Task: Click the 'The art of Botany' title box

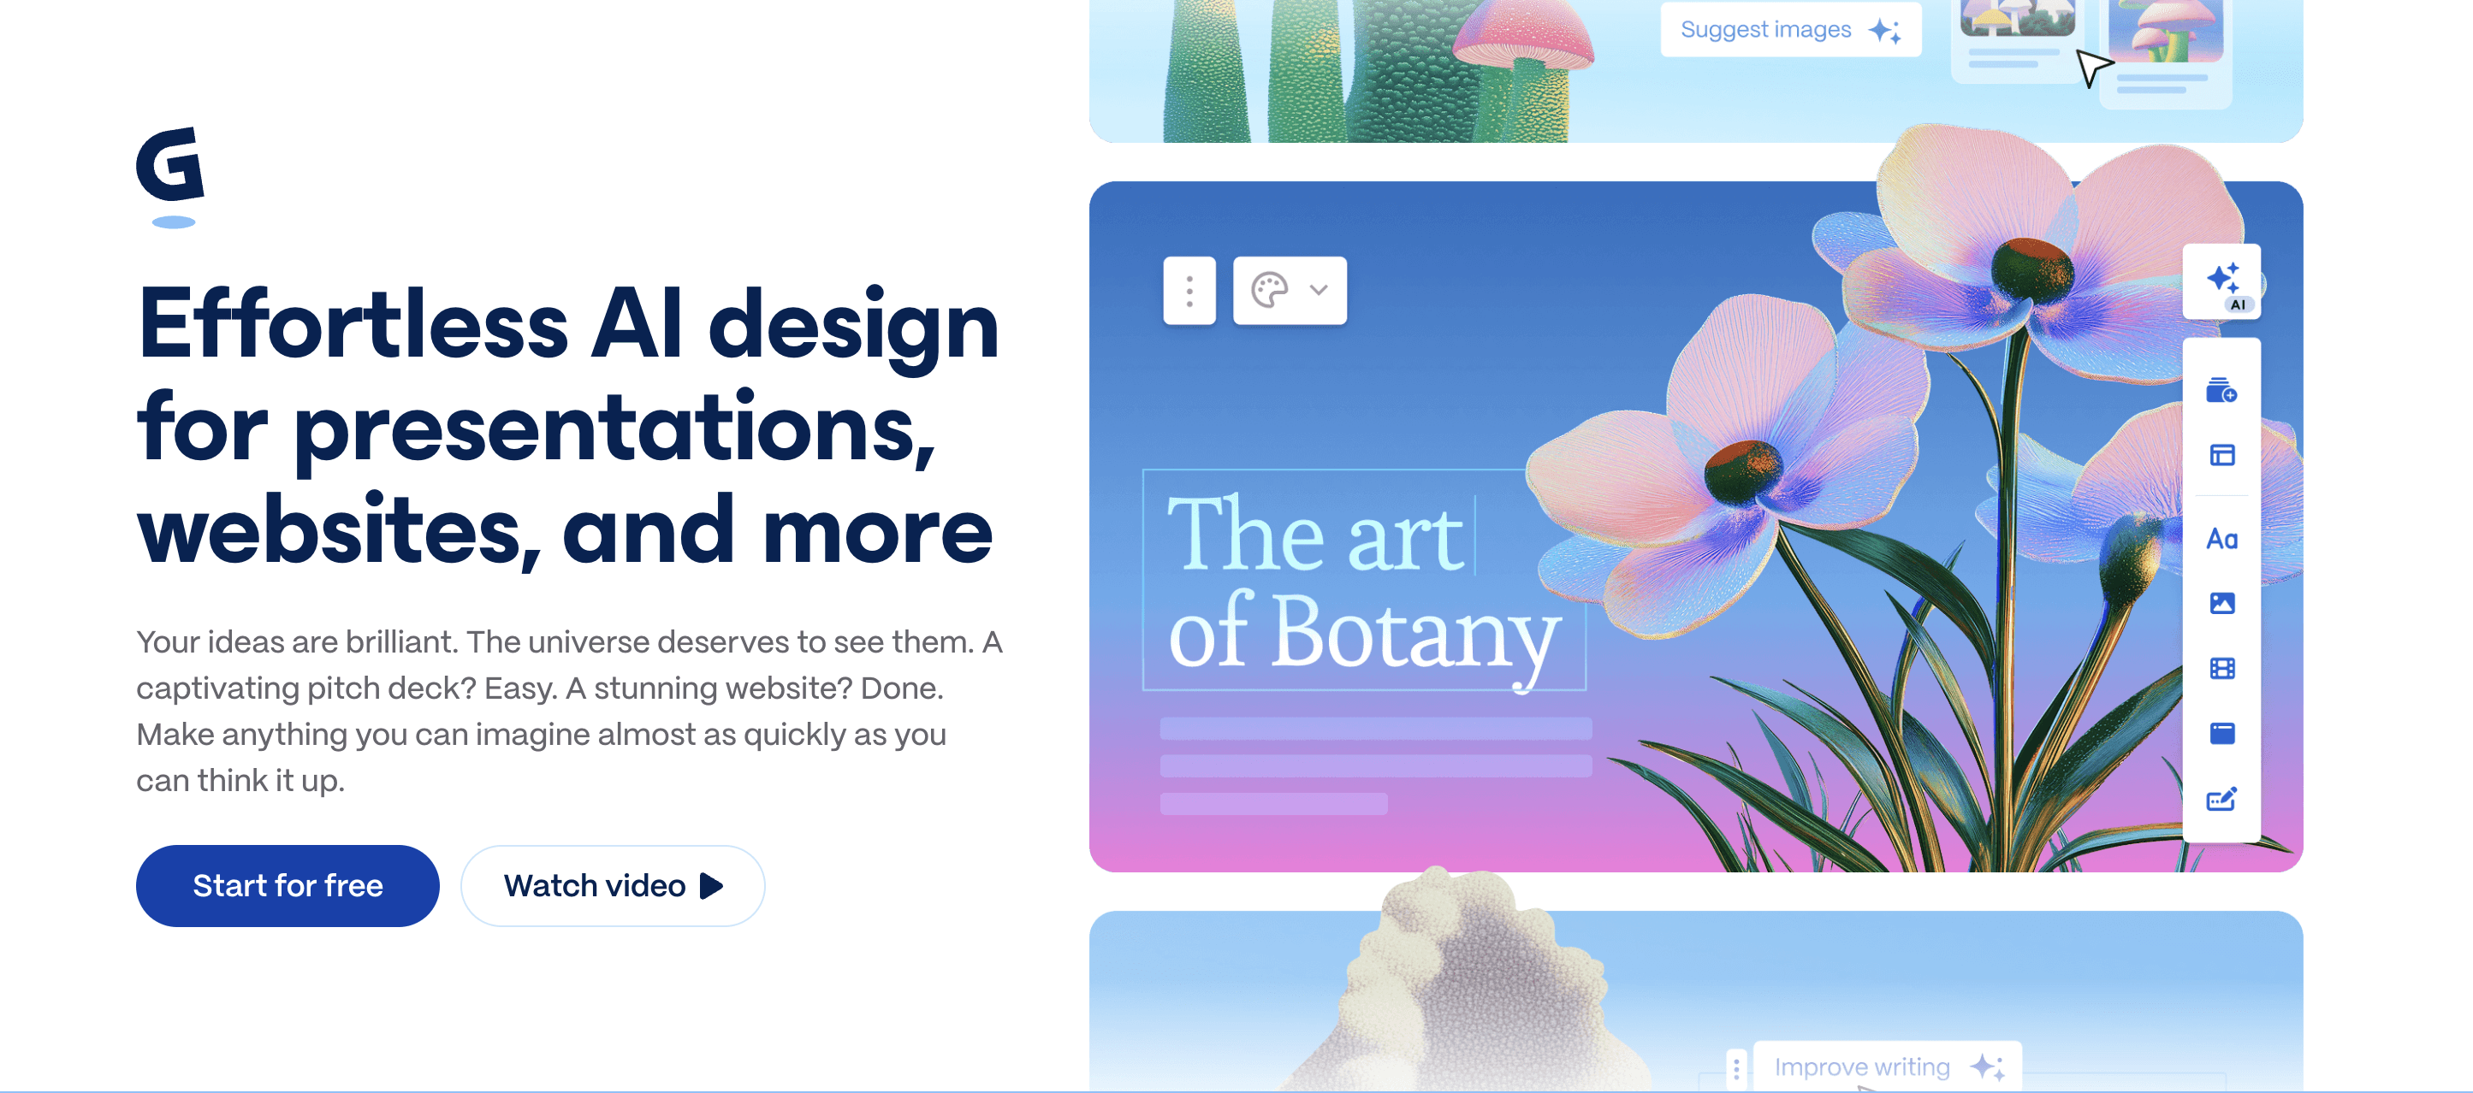Action: click(x=1362, y=580)
